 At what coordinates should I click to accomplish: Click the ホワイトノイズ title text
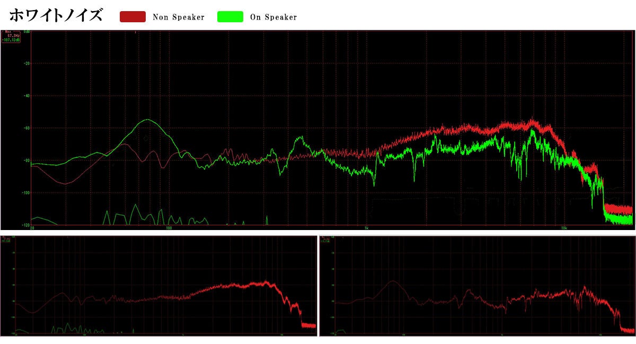pos(56,16)
